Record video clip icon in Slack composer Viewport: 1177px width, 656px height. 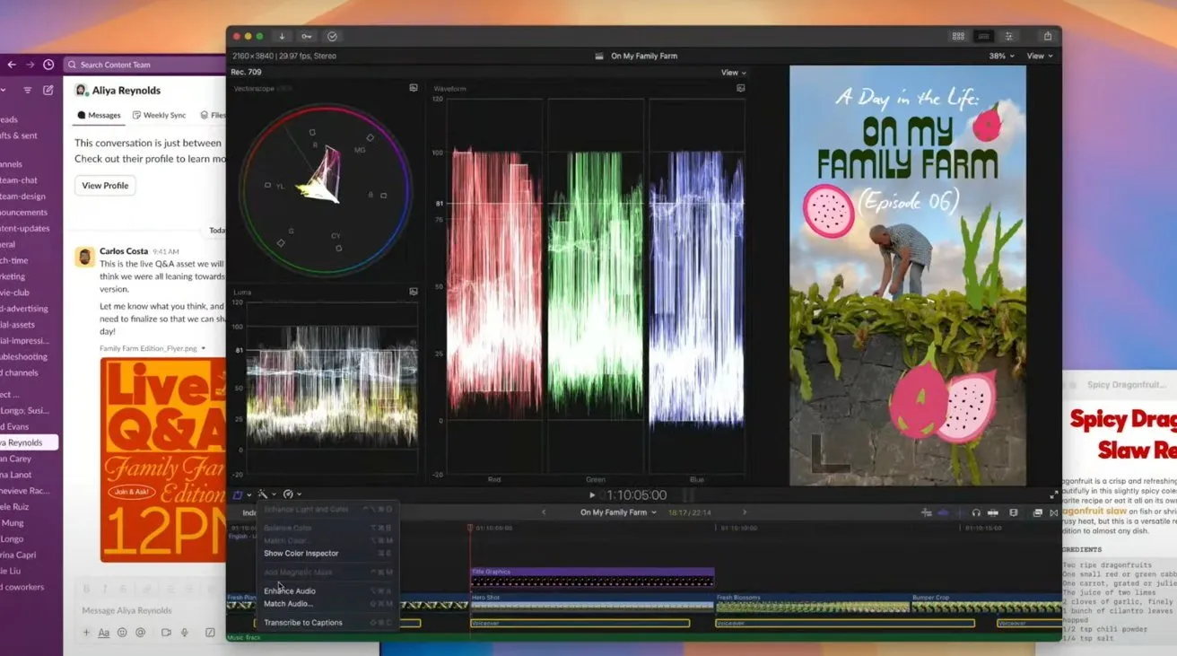pos(166,633)
